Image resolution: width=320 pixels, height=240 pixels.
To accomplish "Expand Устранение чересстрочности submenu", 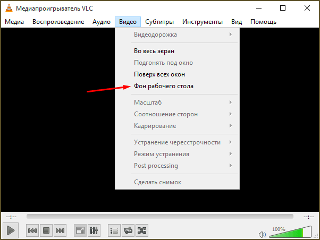I will click(x=177, y=142).
